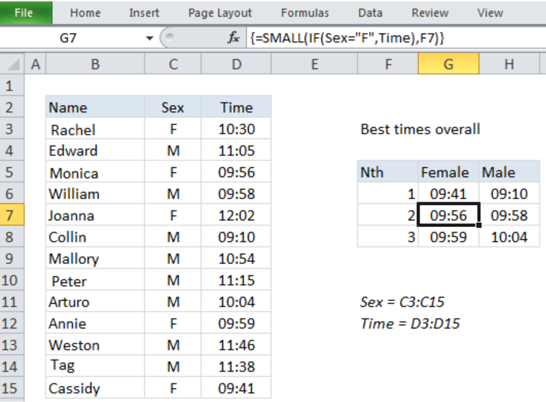Image resolution: width=546 pixels, height=402 pixels.
Task: Click the Female column header cell
Action: click(x=449, y=172)
